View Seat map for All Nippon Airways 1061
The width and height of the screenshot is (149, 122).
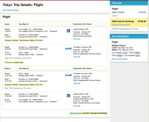pyautogui.click(x=77, y=57)
